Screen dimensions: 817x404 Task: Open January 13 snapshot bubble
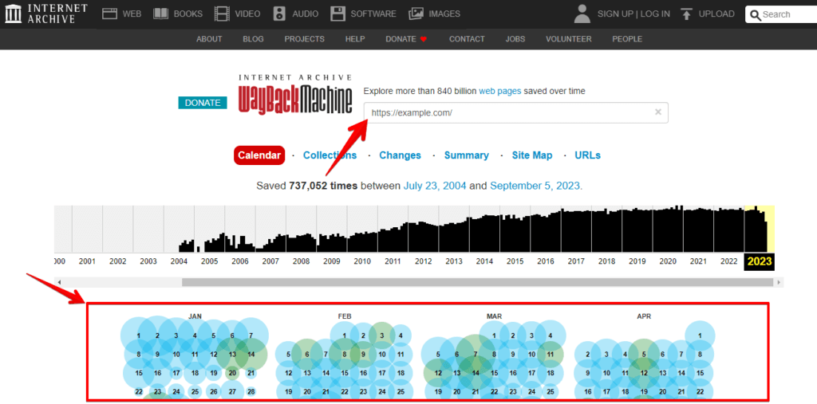(232, 355)
